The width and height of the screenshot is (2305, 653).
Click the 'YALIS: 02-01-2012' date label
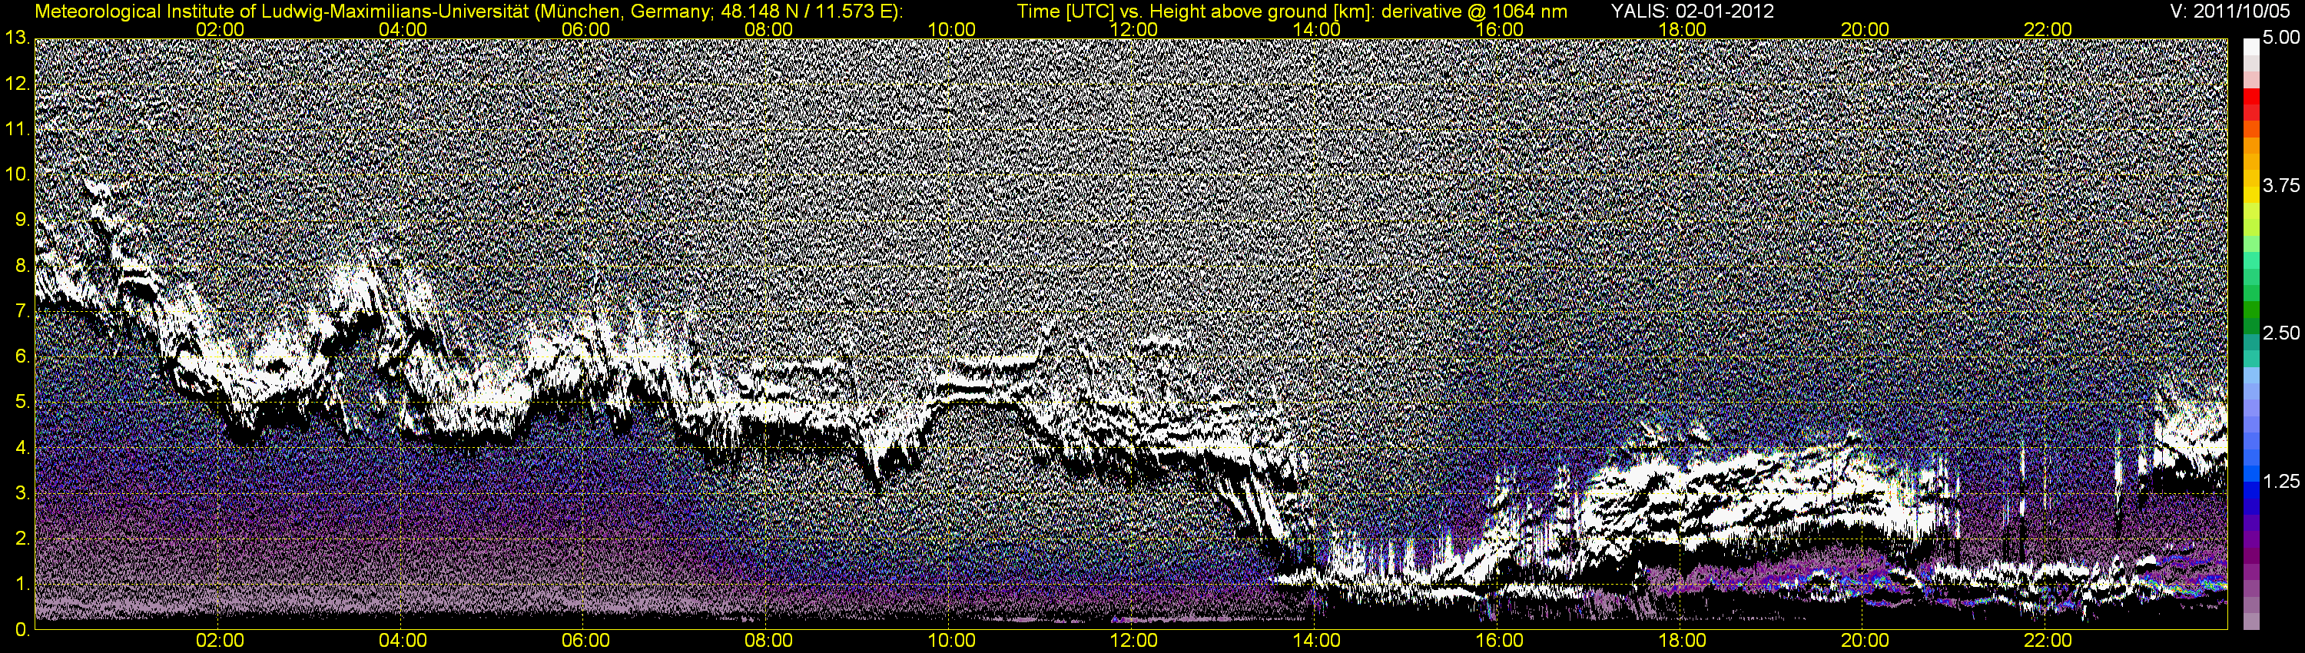(x=1692, y=12)
